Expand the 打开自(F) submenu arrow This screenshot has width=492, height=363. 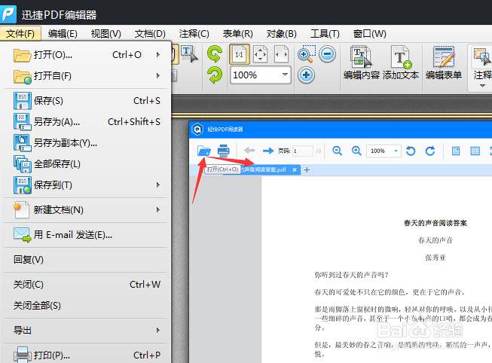[158, 76]
